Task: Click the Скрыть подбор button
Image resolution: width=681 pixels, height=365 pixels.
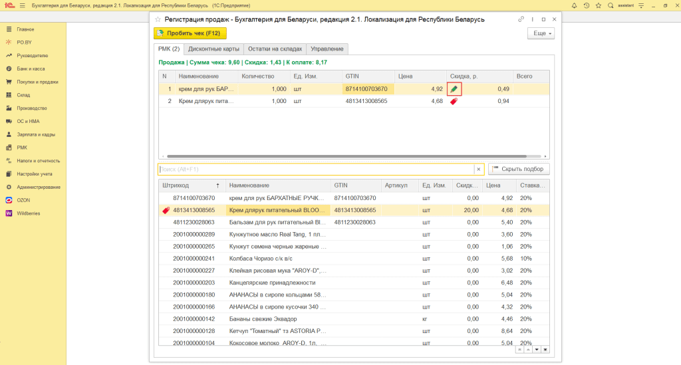Action: tap(519, 169)
